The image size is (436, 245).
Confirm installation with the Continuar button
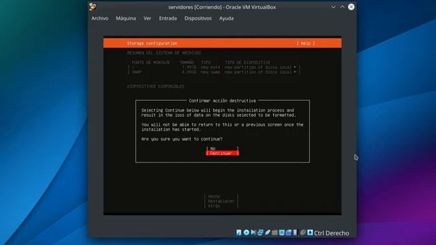(x=223, y=153)
